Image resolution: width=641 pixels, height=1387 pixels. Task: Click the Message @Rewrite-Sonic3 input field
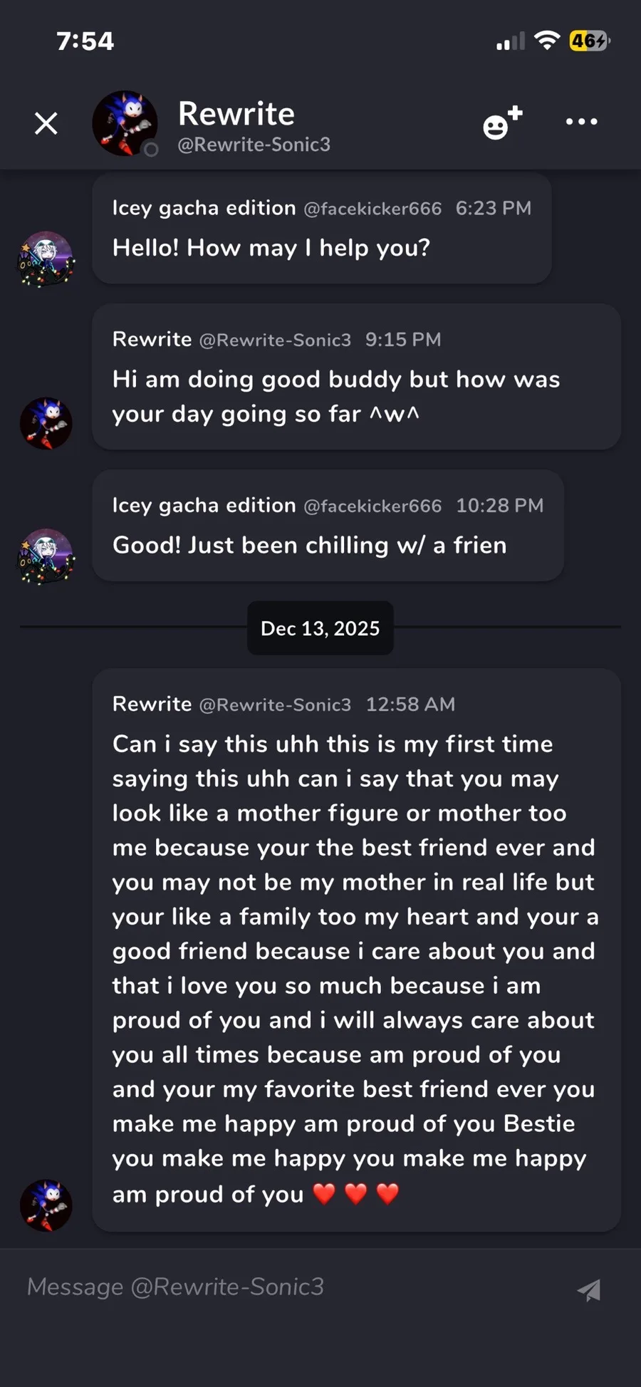click(285, 1287)
